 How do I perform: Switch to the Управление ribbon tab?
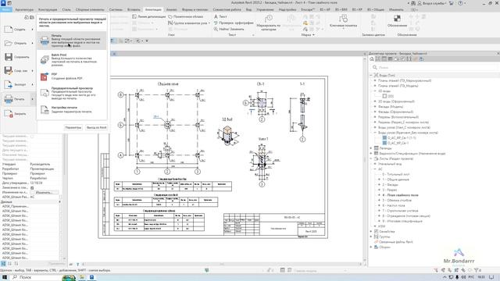click(x=265, y=9)
